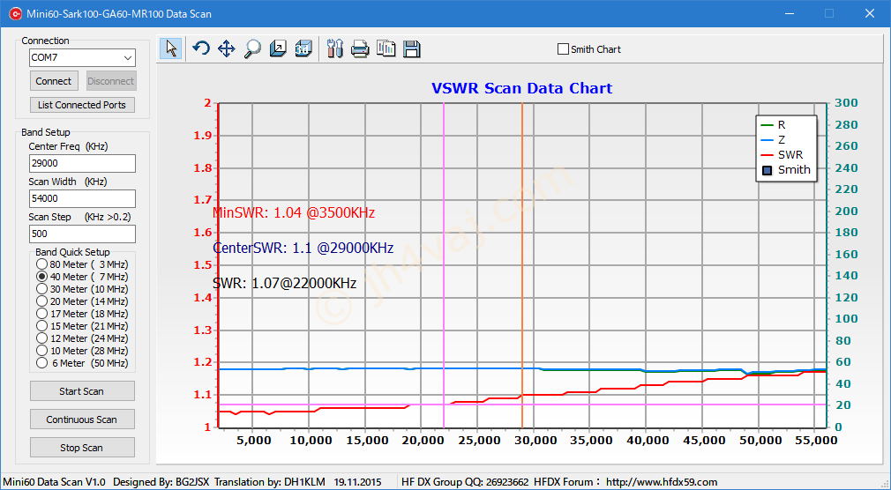891x490 pixels.
Task: Click the application logo in title bar
Action: pos(14,13)
